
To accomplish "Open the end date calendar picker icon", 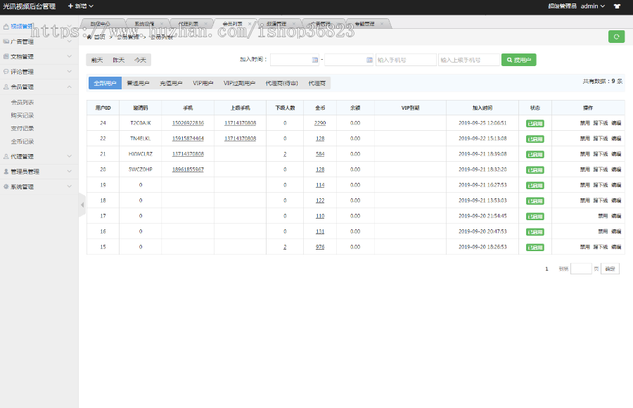I will [x=369, y=60].
